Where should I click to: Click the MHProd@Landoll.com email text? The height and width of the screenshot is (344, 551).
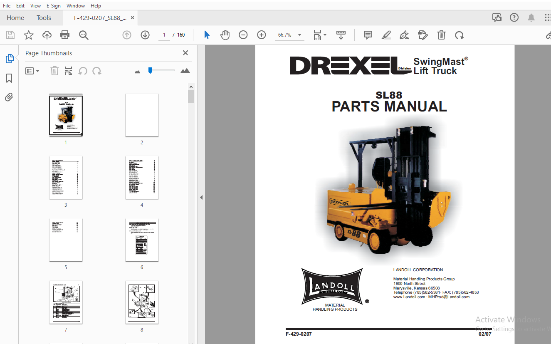coord(449,297)
